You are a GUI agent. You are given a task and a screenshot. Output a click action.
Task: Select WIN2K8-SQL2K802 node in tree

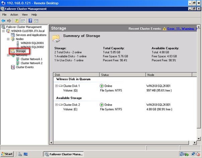[x=32, y=47]
